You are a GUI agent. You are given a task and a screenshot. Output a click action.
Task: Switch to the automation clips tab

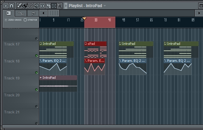(21, 13)
